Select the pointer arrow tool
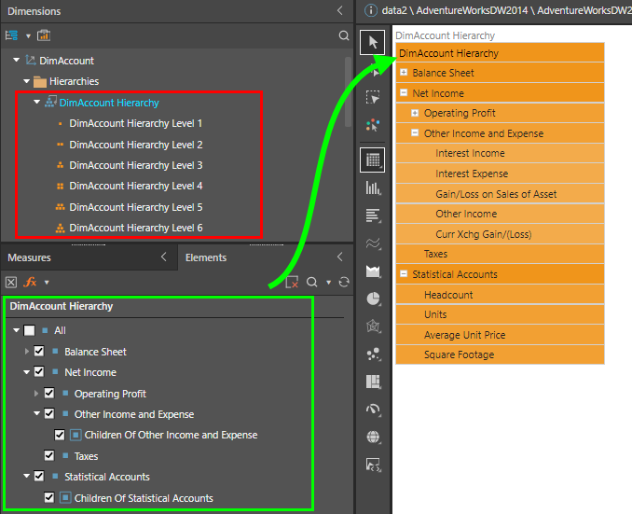632x514 pixels. coord(373,42)
